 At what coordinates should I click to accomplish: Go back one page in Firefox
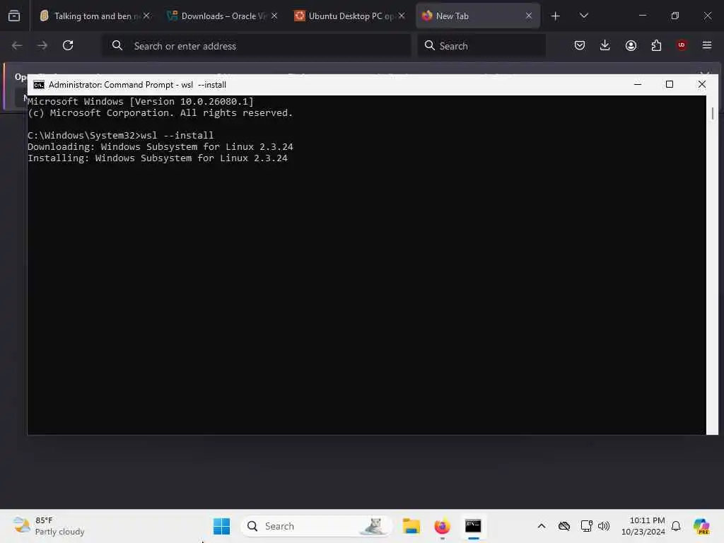17,45
